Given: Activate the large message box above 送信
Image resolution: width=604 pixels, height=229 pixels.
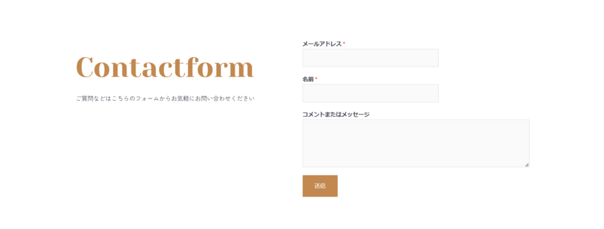Looking at the screenshot, I should tap(416, 143).
